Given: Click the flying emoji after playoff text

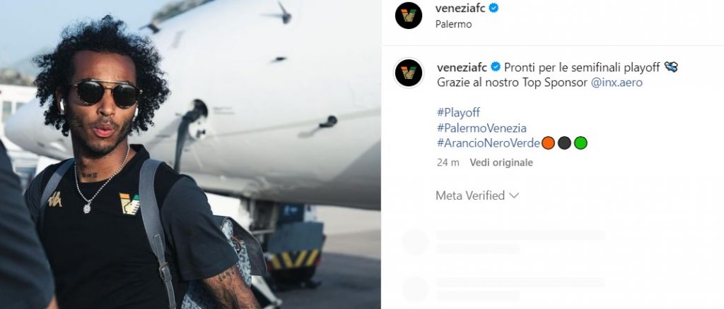Looking at the screenshot, I should pos(671,67).
